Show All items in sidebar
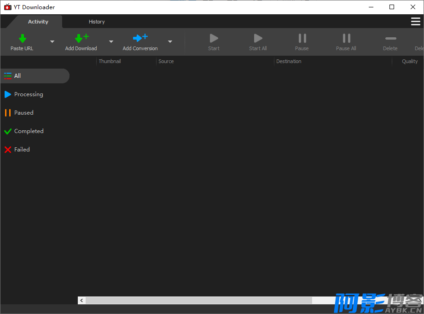Screen dimensions: 424x314 (35, 76)
